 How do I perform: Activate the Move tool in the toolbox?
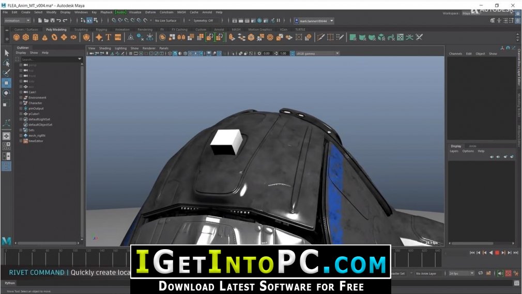point(6,83)
